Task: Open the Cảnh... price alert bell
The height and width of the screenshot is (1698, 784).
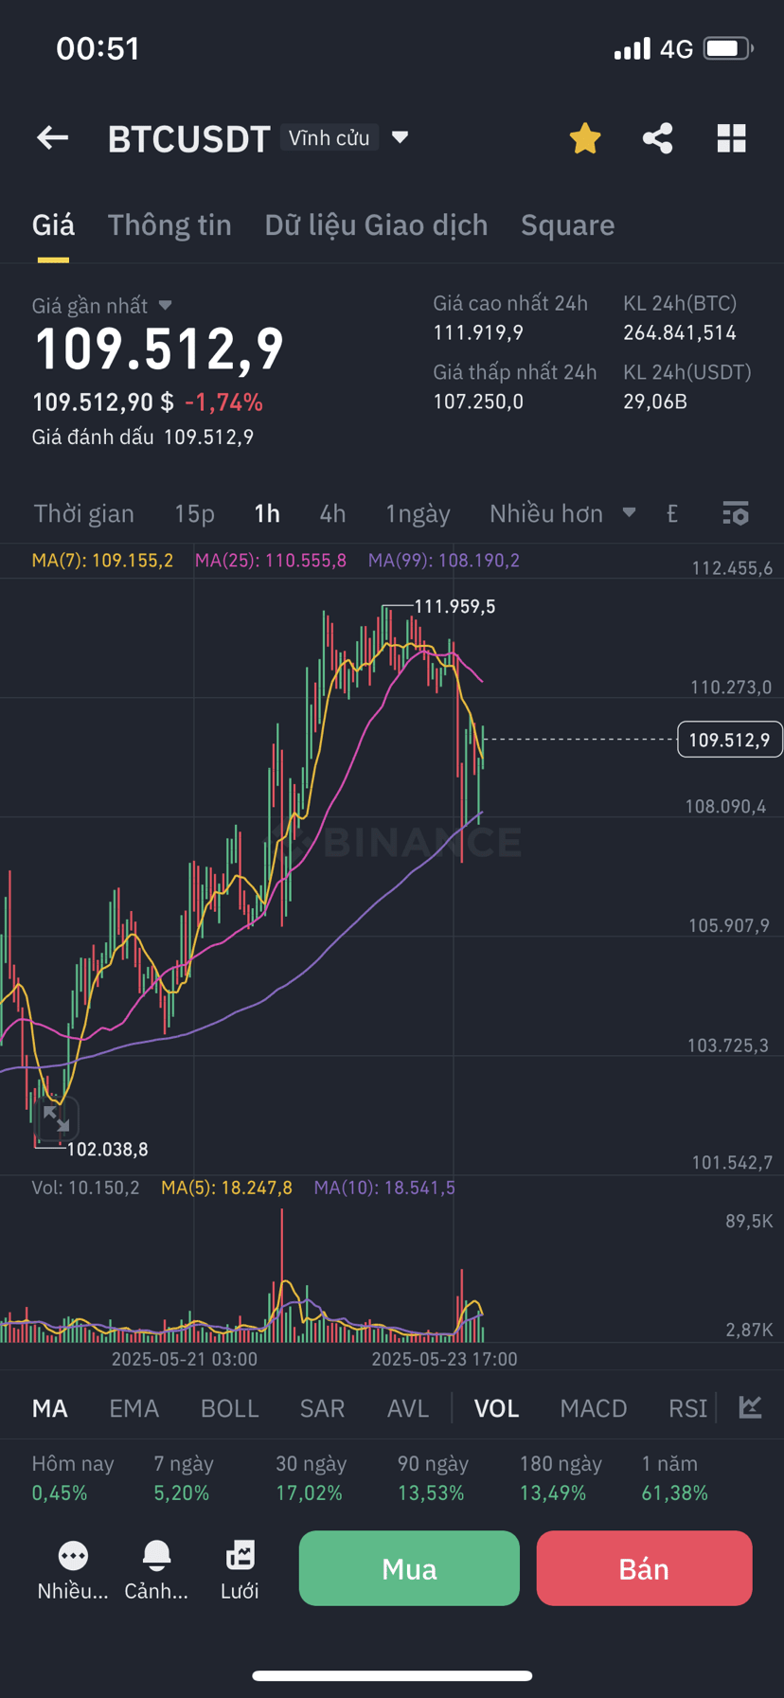Action: pos(156,1570)
